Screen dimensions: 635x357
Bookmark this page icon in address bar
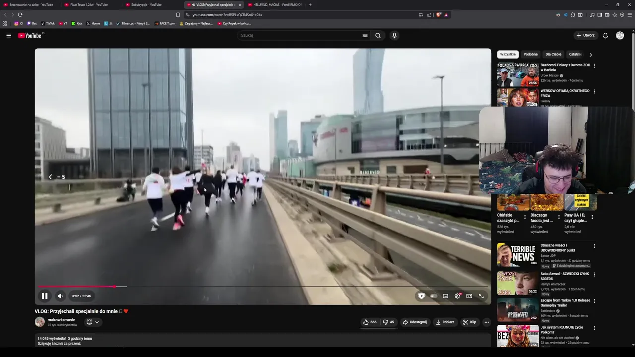pyautogui.click(x=178, y=15)
